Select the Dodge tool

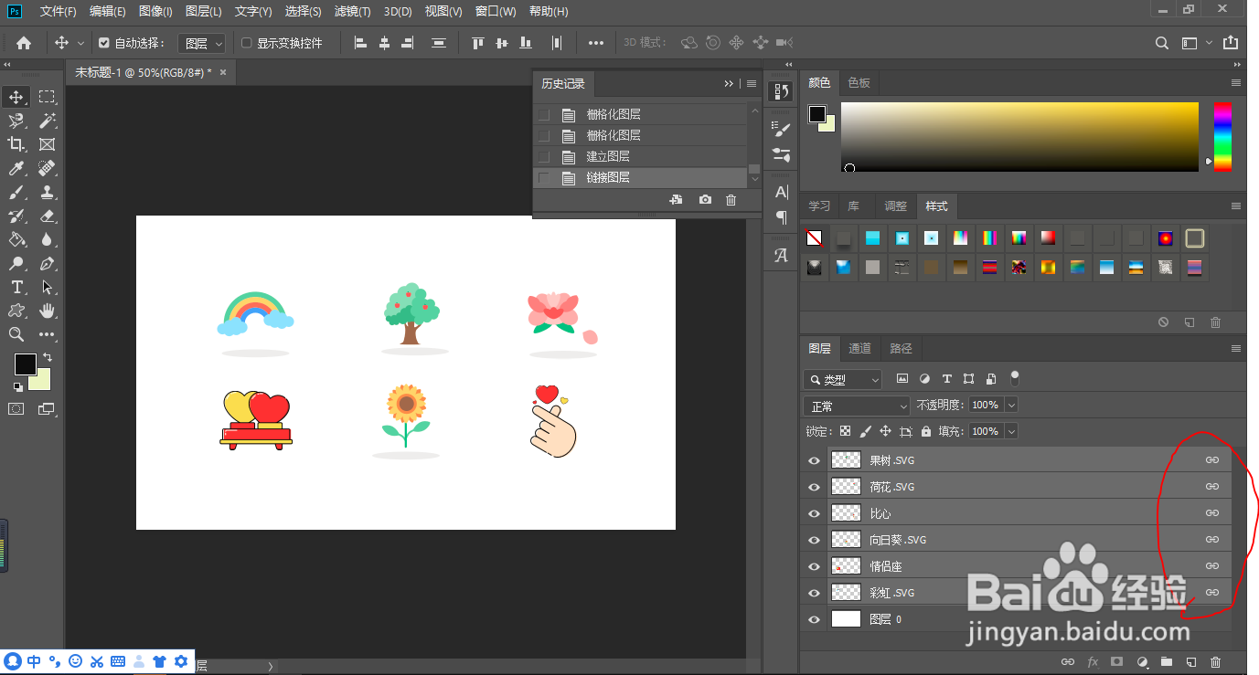point(16,264)
